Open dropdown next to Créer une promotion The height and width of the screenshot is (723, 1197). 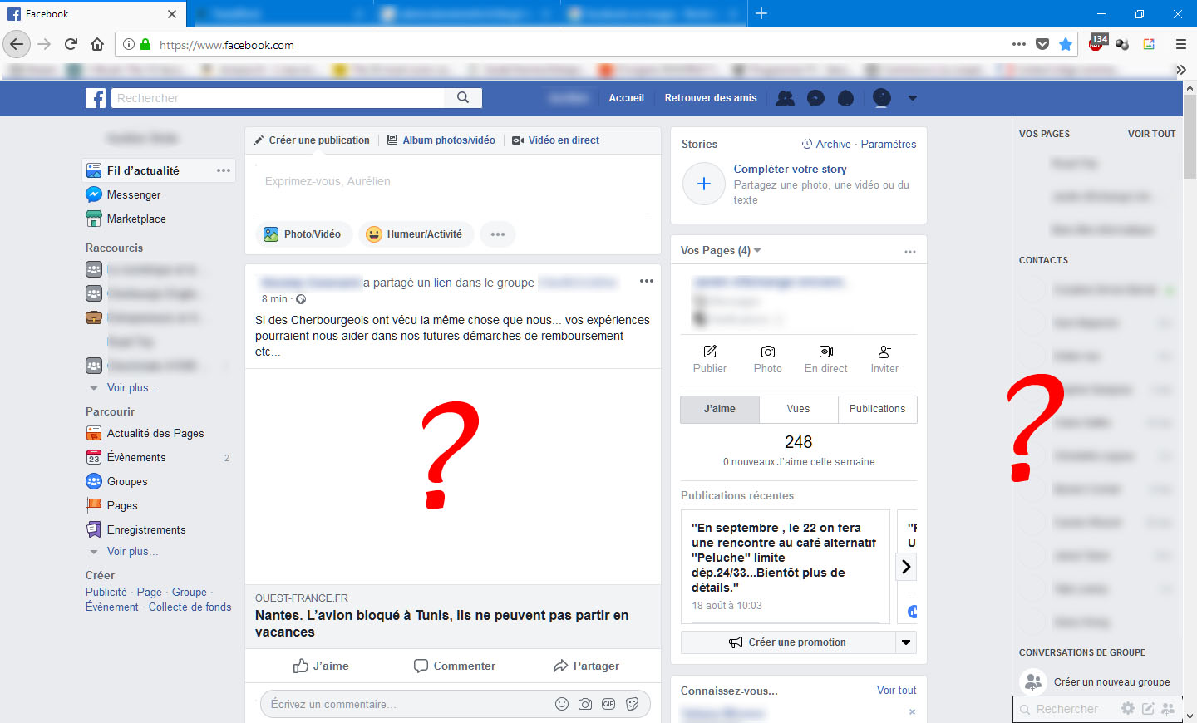pos(906,642)
